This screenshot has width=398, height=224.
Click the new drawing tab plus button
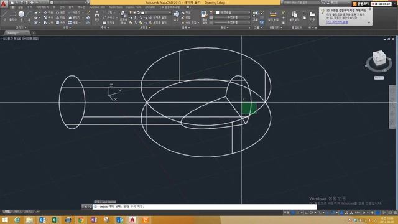coord(34,33)
